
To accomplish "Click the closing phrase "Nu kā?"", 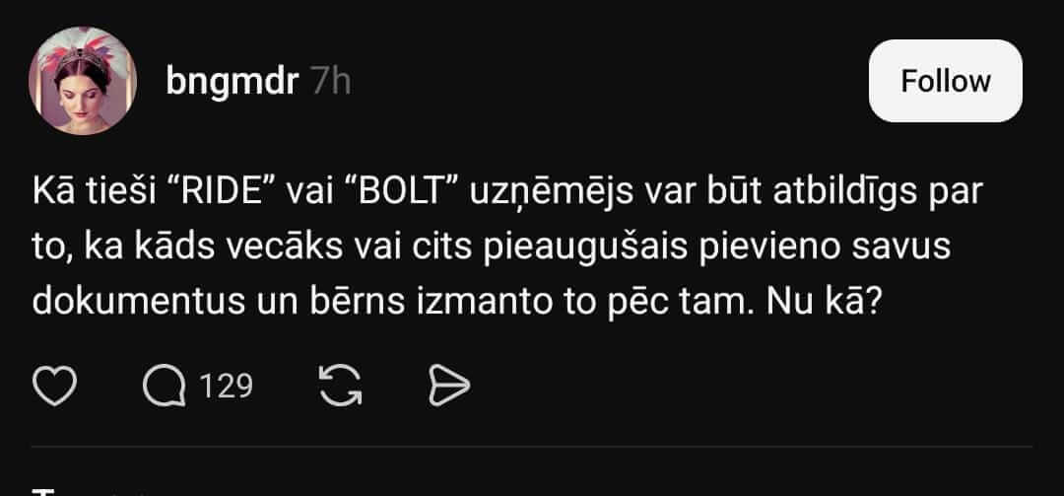I will coord(824,303).
